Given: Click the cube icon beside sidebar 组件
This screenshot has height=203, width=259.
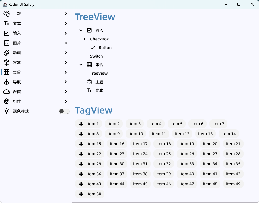Looking at the screenshot, I should pos(7,101).
